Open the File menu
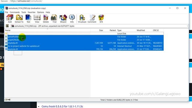 point(7,12)
